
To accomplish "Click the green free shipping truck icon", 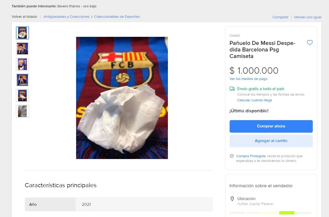I will click(232, 89).
